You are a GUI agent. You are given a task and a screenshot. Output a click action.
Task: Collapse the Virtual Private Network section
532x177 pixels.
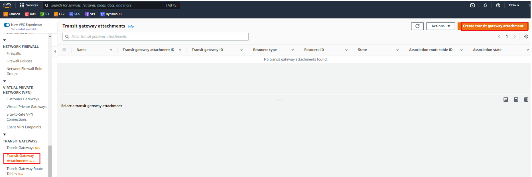click(x=5, y=82)
